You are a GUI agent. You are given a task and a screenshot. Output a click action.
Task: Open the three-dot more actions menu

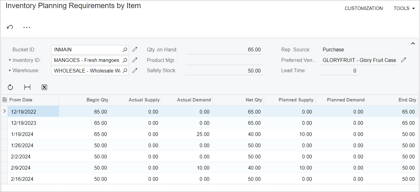click(27, 27)
